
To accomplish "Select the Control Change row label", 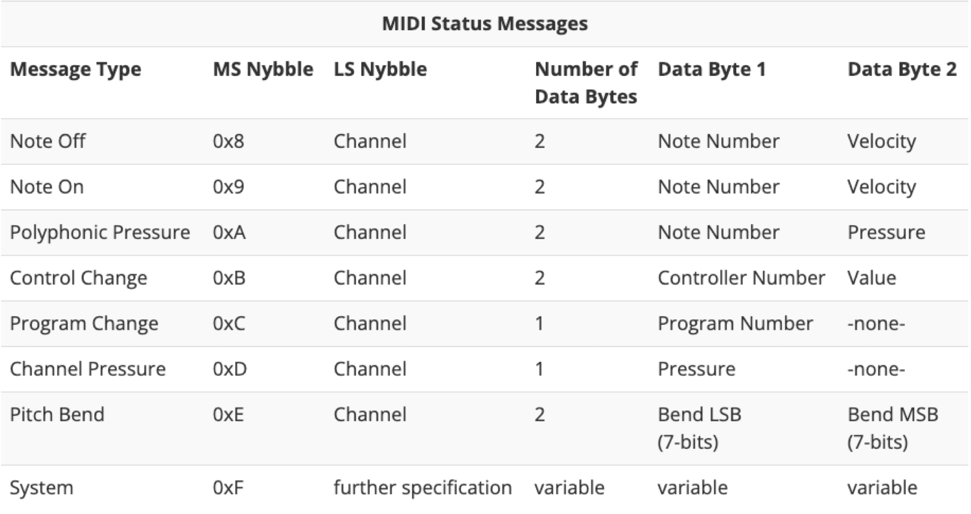I will click(x=79, y=278).
